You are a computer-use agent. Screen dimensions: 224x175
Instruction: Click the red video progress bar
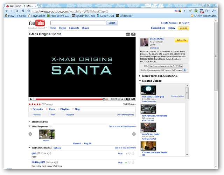(70, 99)
